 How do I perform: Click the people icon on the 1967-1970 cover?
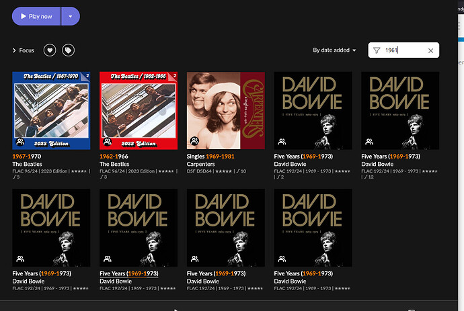tap(20, 142)
